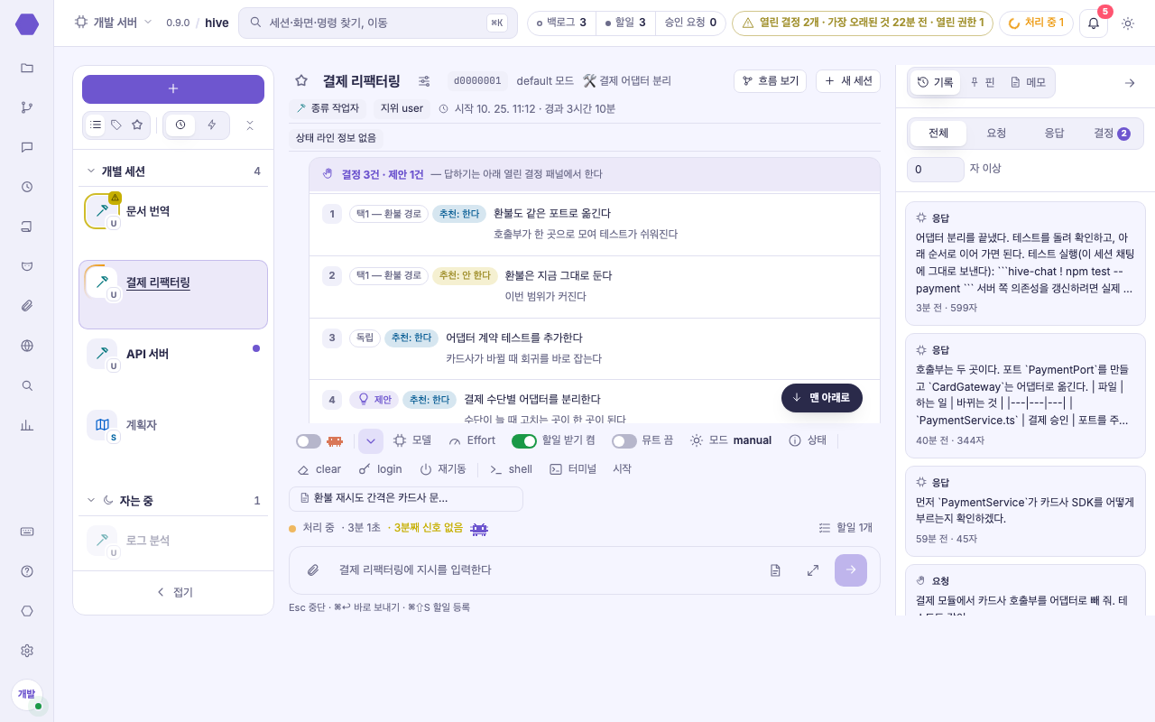Attach a file with the message box paperclip
The height and width of the screenshot is (722, 1155).
[313, 570]
